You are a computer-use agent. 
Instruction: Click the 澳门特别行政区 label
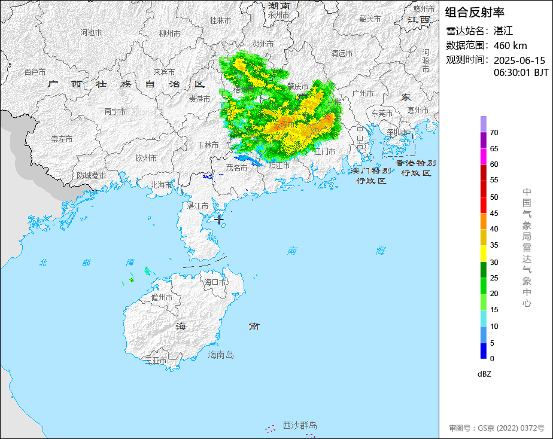371,176
